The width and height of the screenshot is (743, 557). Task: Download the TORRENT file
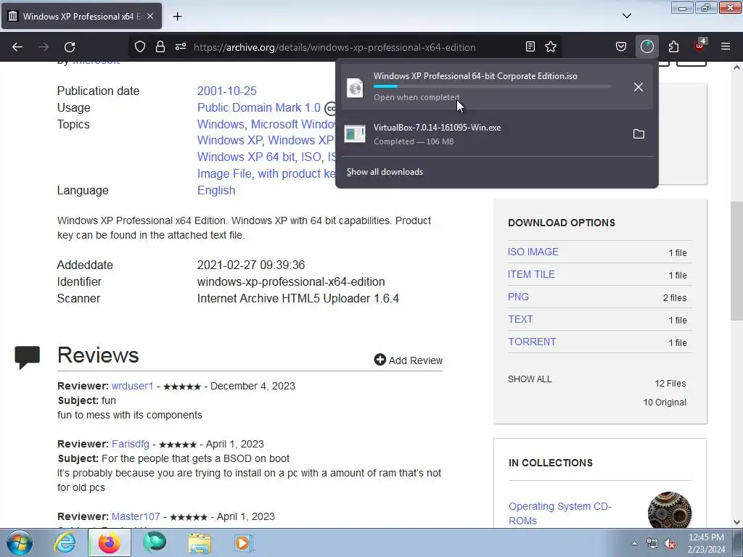[532, 342]
